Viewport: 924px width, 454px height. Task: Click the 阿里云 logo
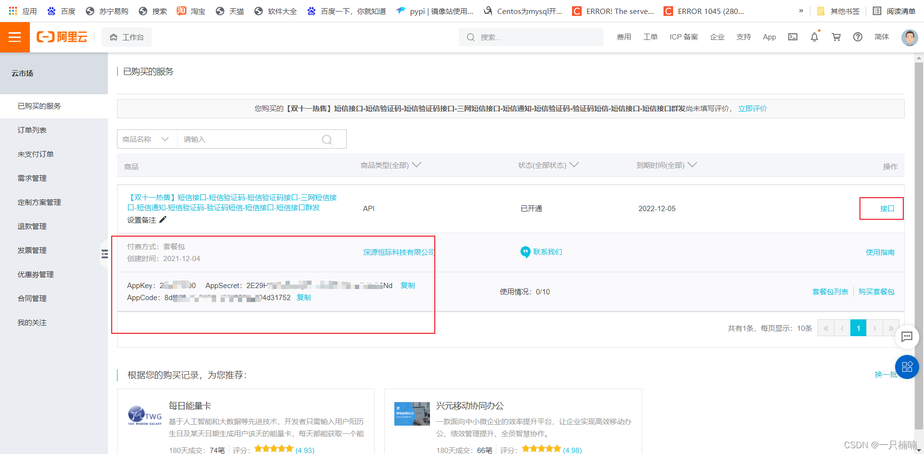62,37
